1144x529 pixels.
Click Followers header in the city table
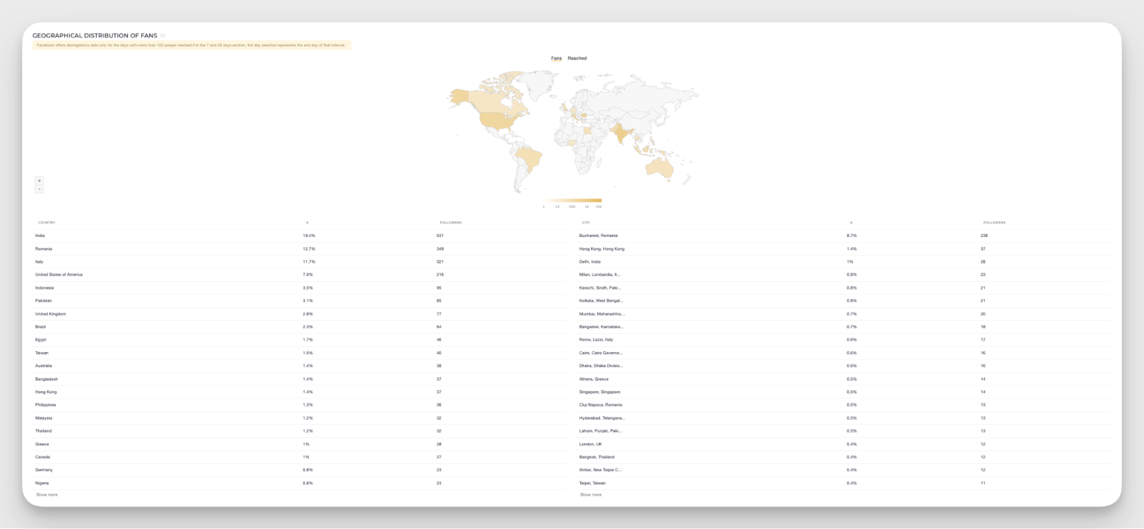click(994, 223)
